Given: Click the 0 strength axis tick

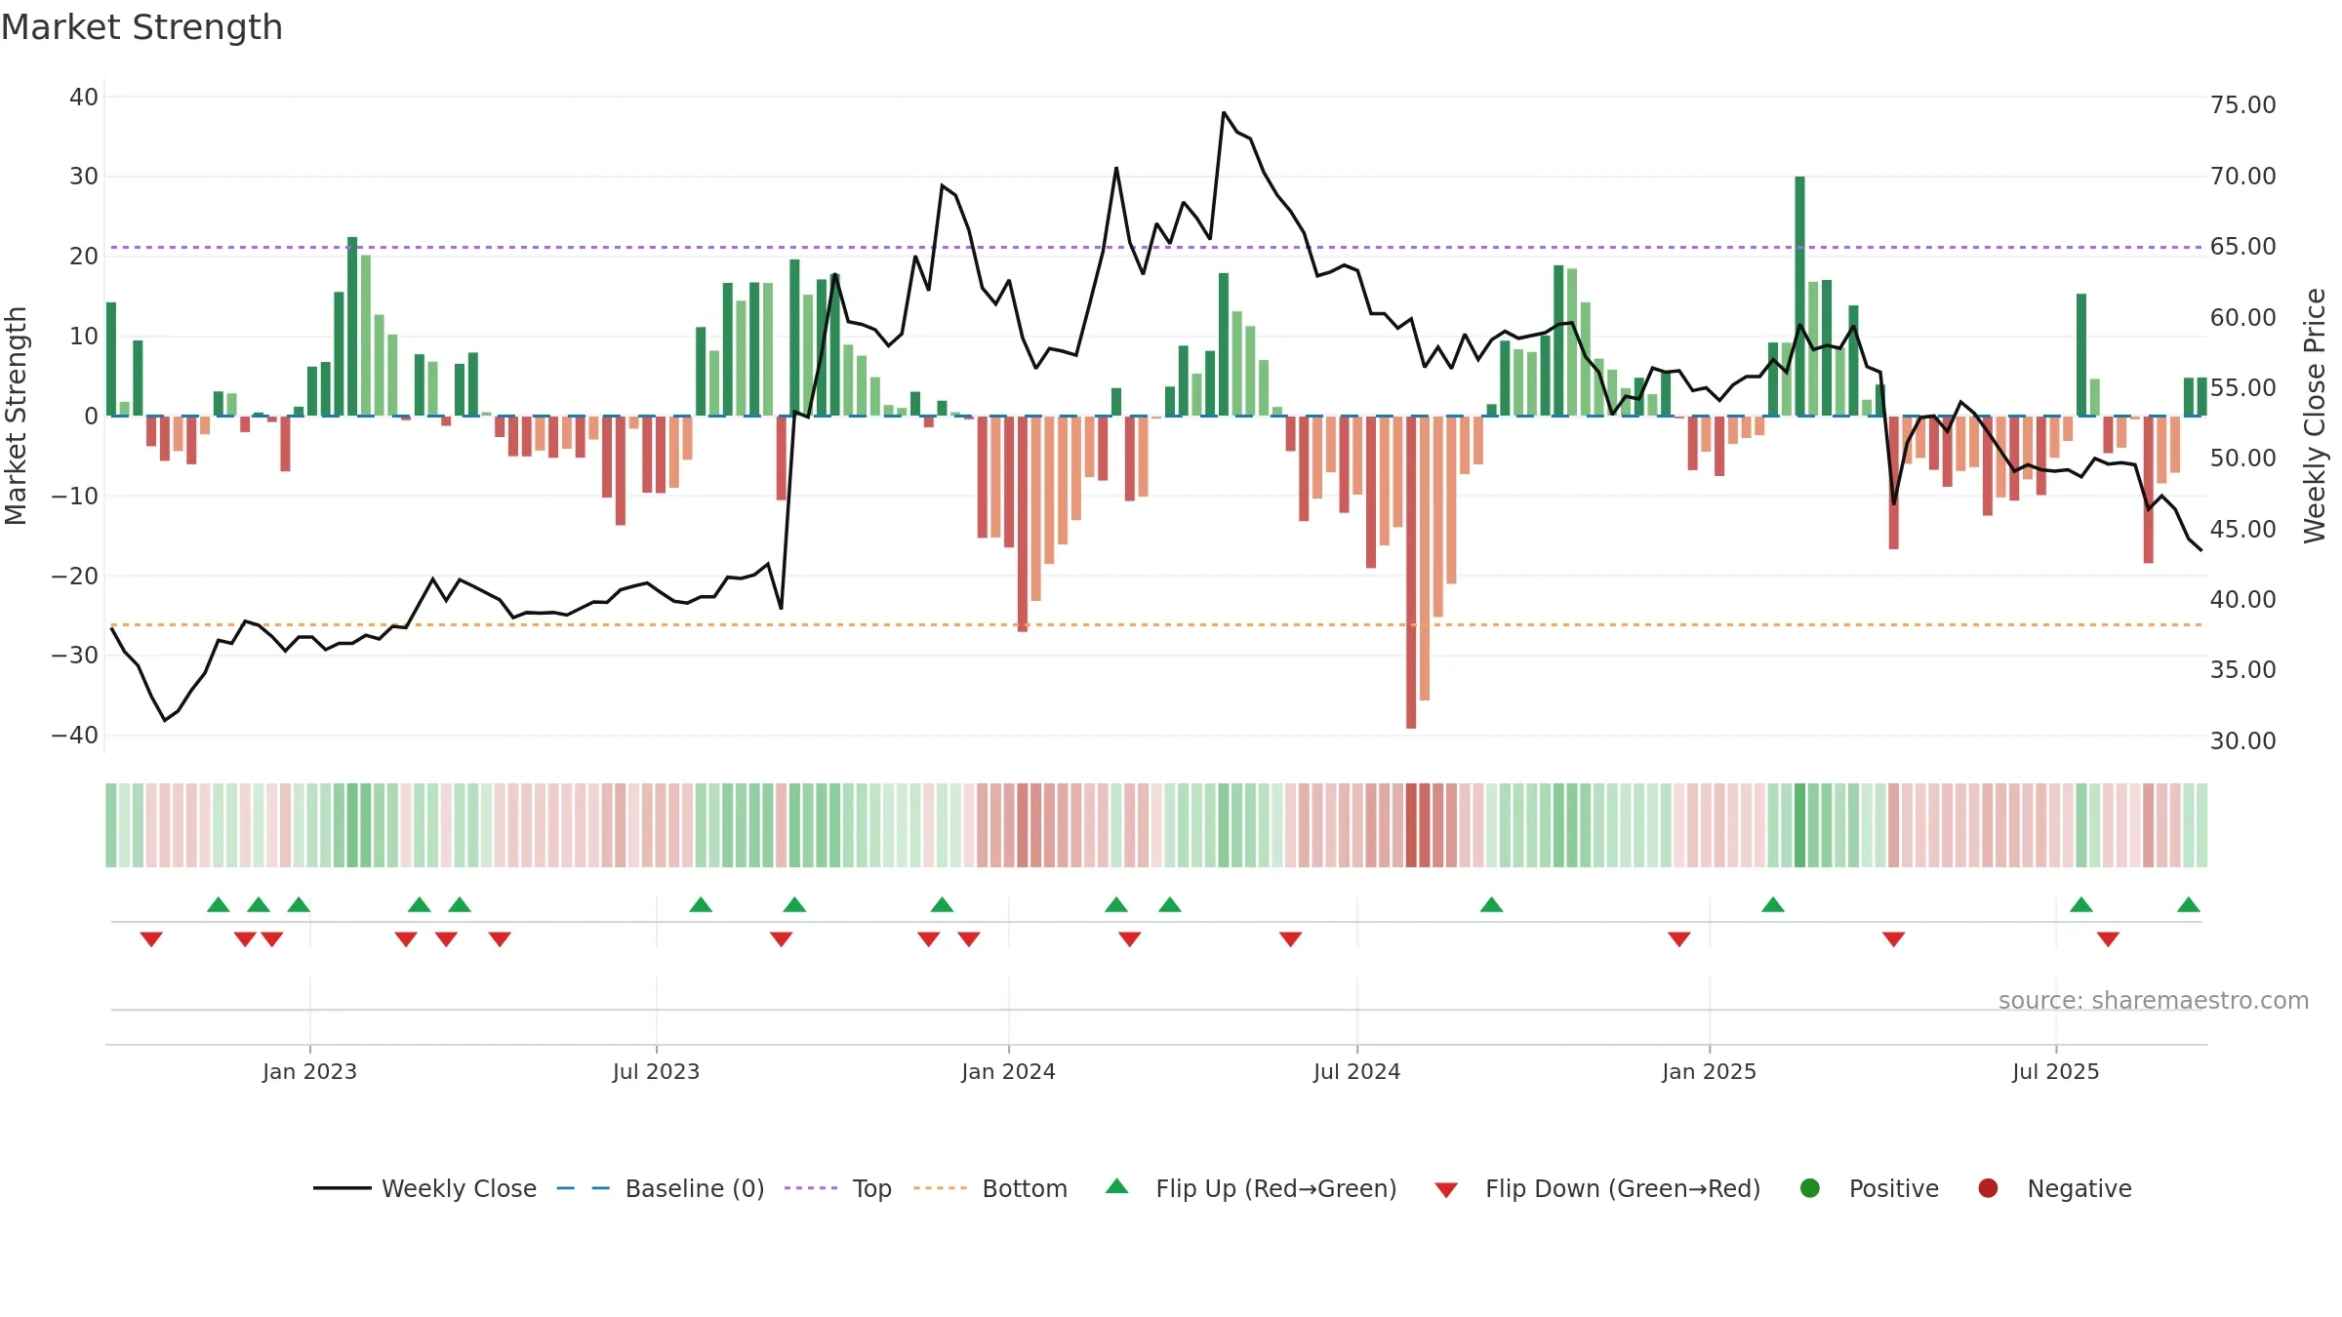Looking at the screenshot, I should 91,417.
